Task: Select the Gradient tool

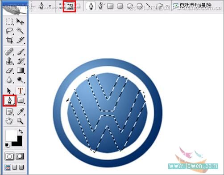Action: click(x=20, y=71)
